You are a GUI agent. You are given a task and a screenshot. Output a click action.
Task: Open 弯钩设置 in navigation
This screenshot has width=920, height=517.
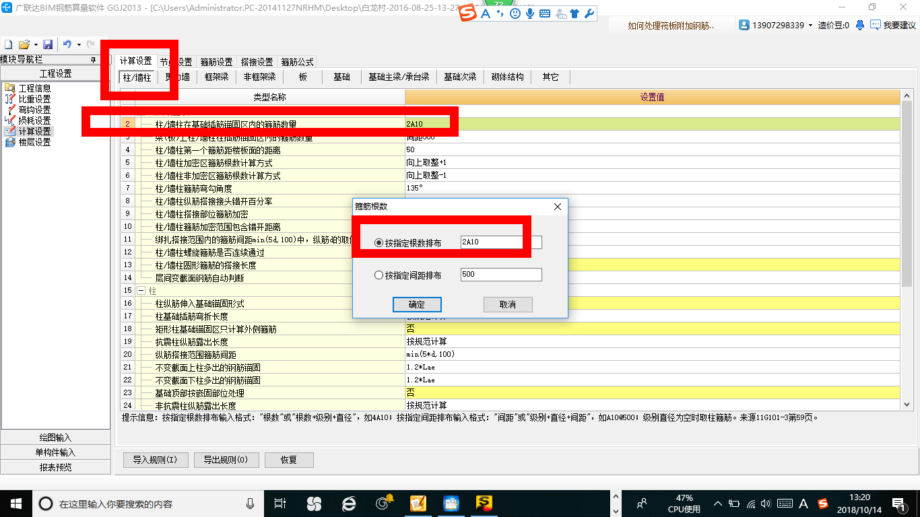coord(34,110)
